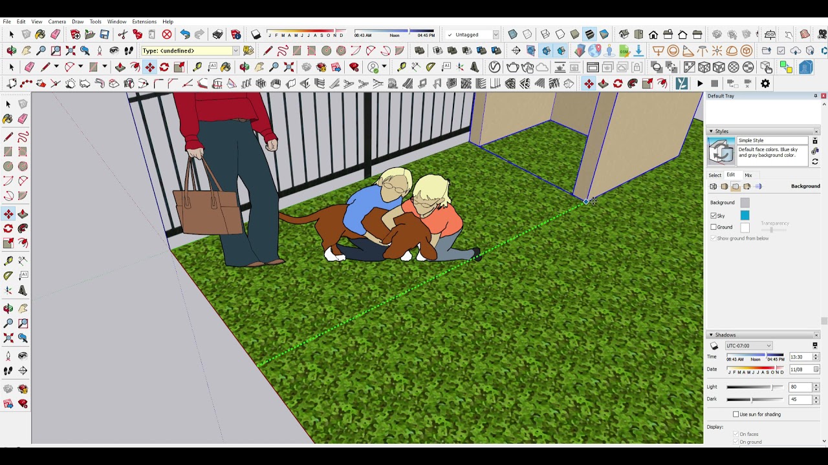
Task: Select the Orbit tool in second toolbar row
Action: (x=12, y=50)
